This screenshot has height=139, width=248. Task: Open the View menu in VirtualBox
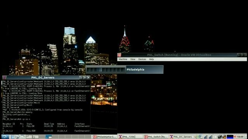point(133,59)
